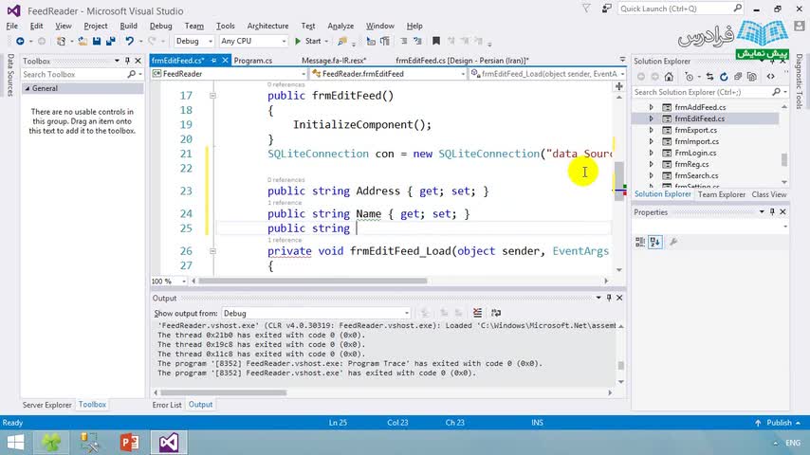Click the code editor horizontal scrollbar
The width and height of the screenshot is (810, 455).
[x=313, y=281]
